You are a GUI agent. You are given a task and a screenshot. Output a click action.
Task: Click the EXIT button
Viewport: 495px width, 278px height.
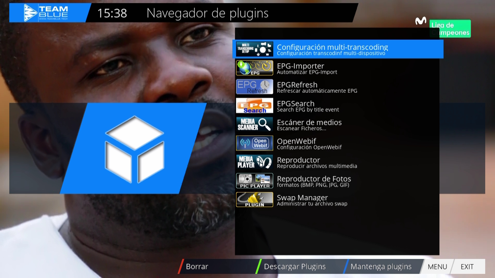point(467,267)
